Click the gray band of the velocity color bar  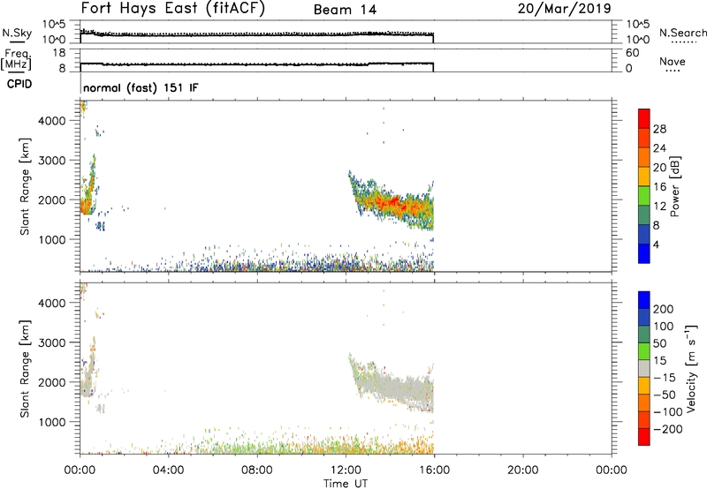pyautogui.click(x=644, y=369)
